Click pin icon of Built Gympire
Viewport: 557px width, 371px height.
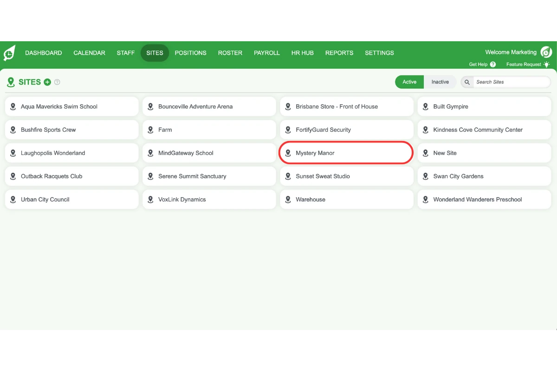425,107
